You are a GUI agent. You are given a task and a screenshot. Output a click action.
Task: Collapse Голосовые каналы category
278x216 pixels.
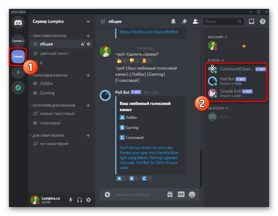point(49,75)
